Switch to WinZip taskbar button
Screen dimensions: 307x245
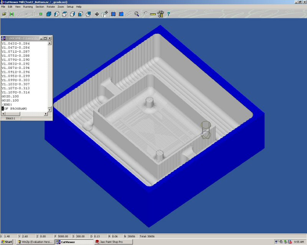click(x=35, y=242)
